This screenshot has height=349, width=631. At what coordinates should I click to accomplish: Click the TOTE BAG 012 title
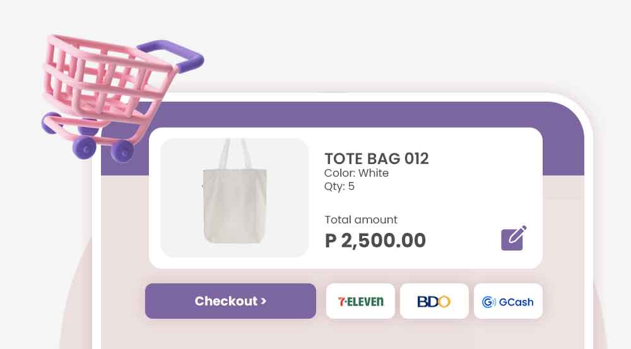377,158
